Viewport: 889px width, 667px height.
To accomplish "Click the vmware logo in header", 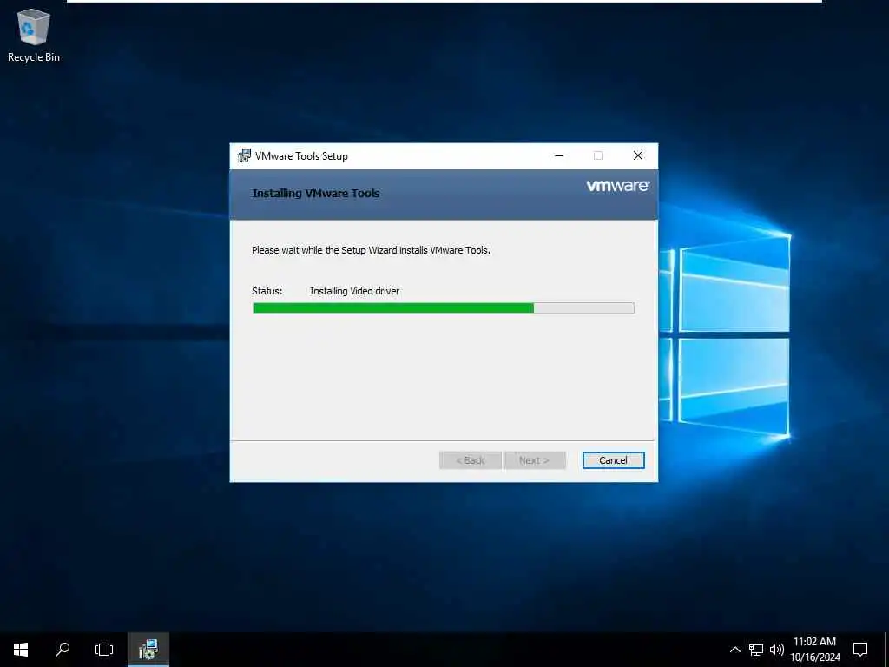I will 617,186.
